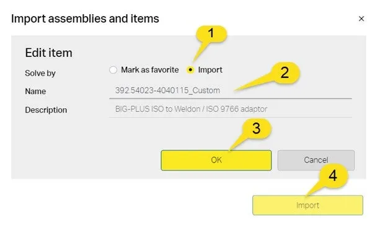Click the yellow Import button at bottom
This screenshot has height=225, width=375.
click(x=307, y=205)
